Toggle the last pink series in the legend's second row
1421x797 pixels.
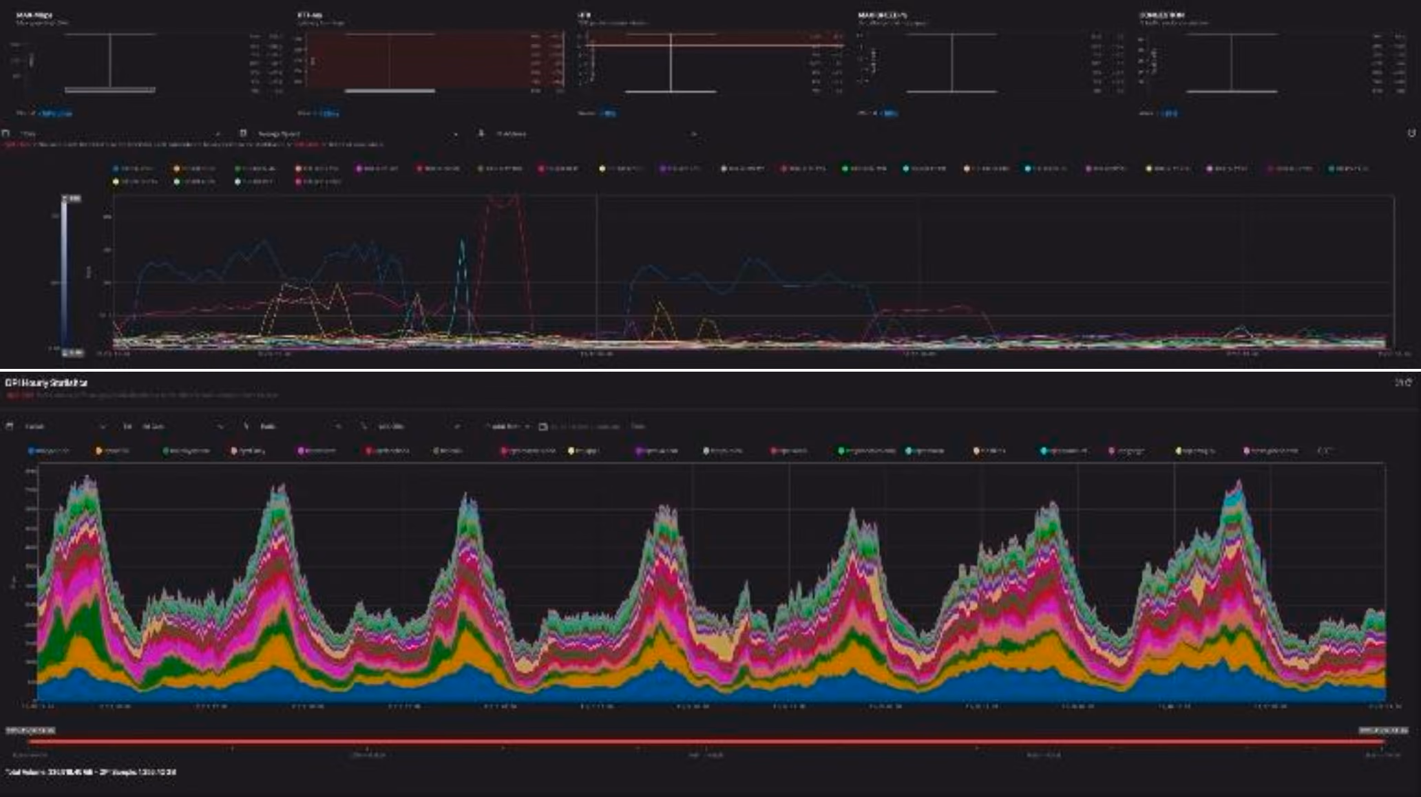(318, 182)
